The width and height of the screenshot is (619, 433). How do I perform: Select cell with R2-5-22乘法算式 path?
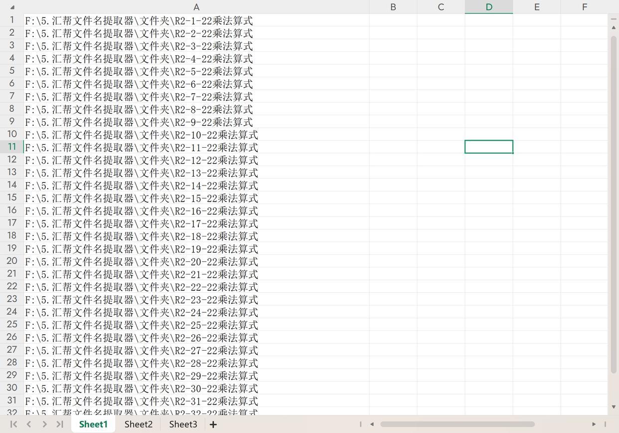196,71
